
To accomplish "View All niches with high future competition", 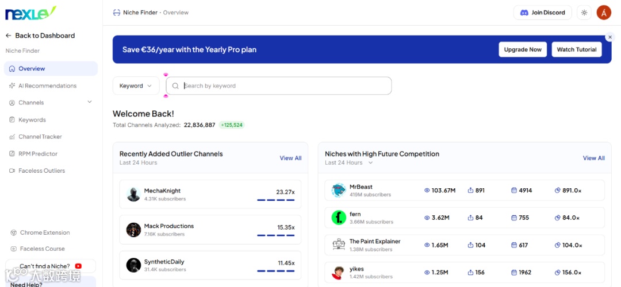I will (593, 158).
